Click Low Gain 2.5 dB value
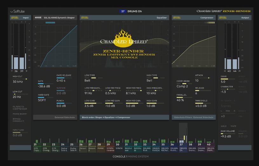The width and height of the screenshot is (259, 166). [x=89, y=106]
